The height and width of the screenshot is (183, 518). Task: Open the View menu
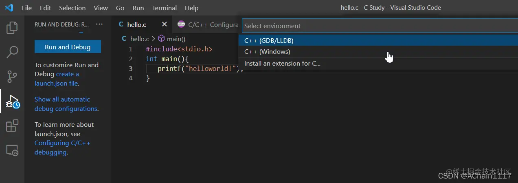point(101,8)
